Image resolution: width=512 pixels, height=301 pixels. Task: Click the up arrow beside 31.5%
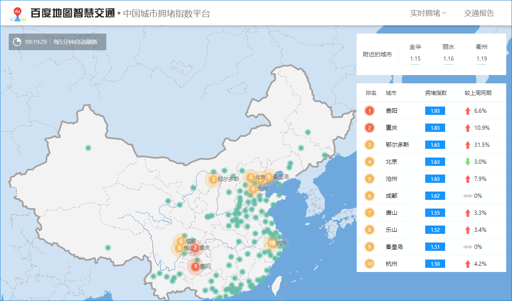[468, 145]
